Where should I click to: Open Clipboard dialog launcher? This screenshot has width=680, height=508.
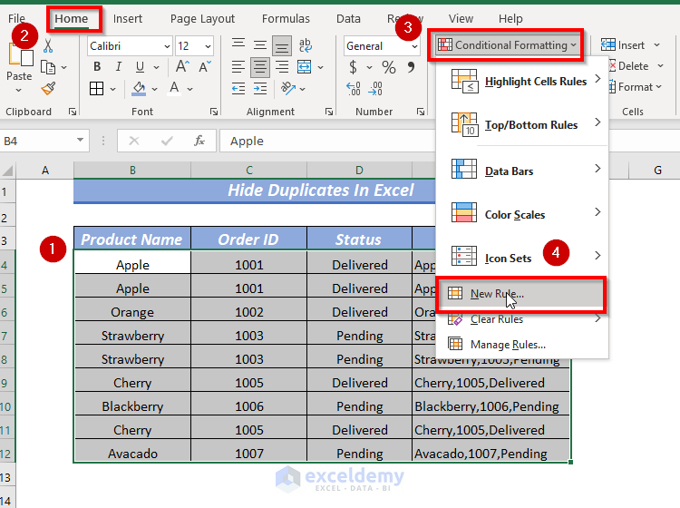click(73, 112)
